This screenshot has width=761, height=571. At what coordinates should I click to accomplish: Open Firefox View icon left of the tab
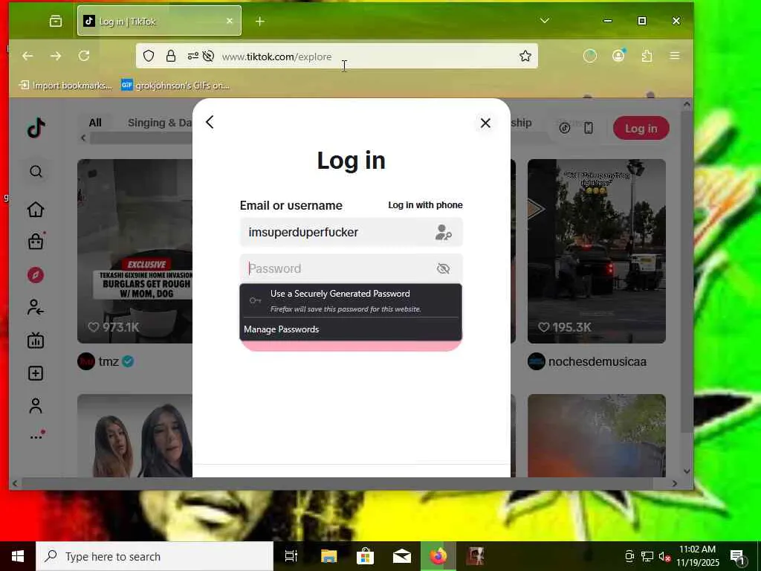pyautogui.click(x=56, y=21)
